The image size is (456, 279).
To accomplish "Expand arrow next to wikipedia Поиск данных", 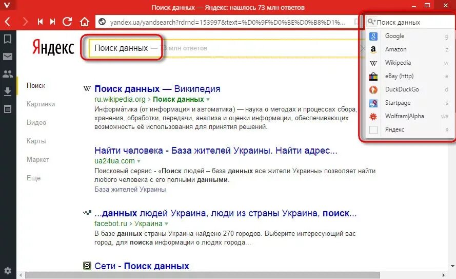I will pos(208,100).
